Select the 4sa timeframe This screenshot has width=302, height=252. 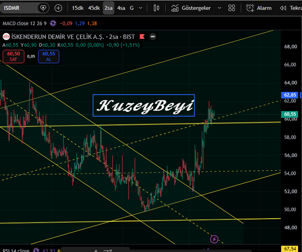121,8
